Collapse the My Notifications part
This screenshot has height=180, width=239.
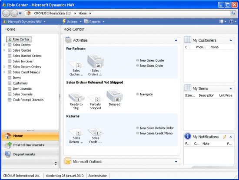(x=231, y=137)
